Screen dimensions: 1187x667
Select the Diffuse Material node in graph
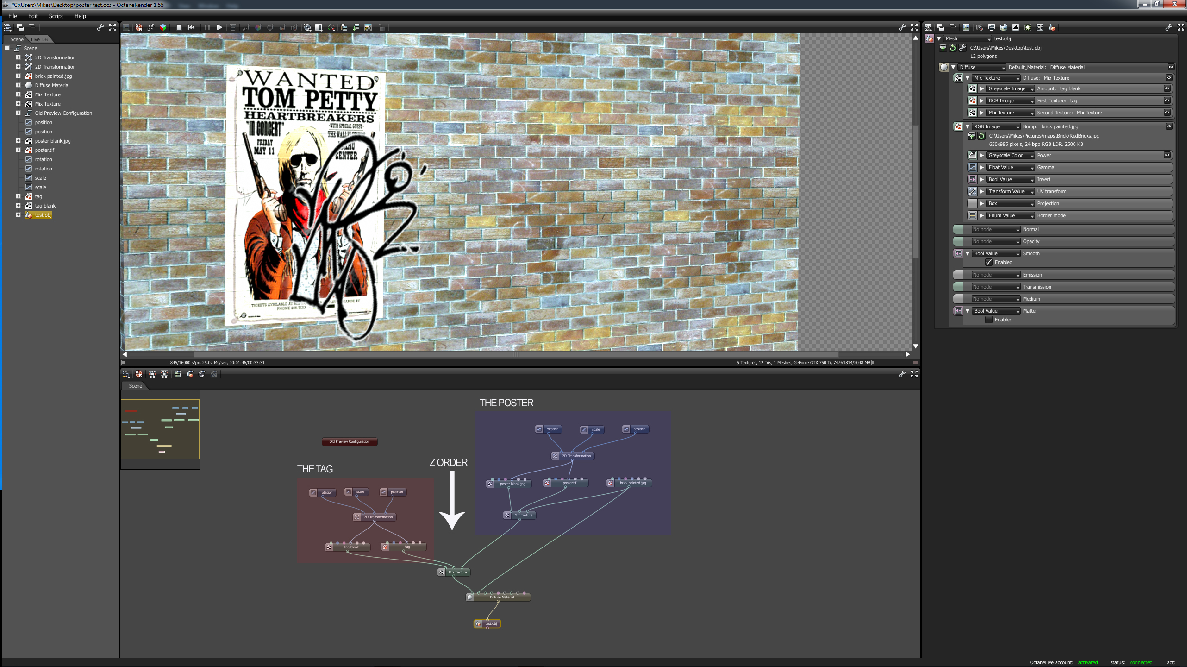point(501,598)
